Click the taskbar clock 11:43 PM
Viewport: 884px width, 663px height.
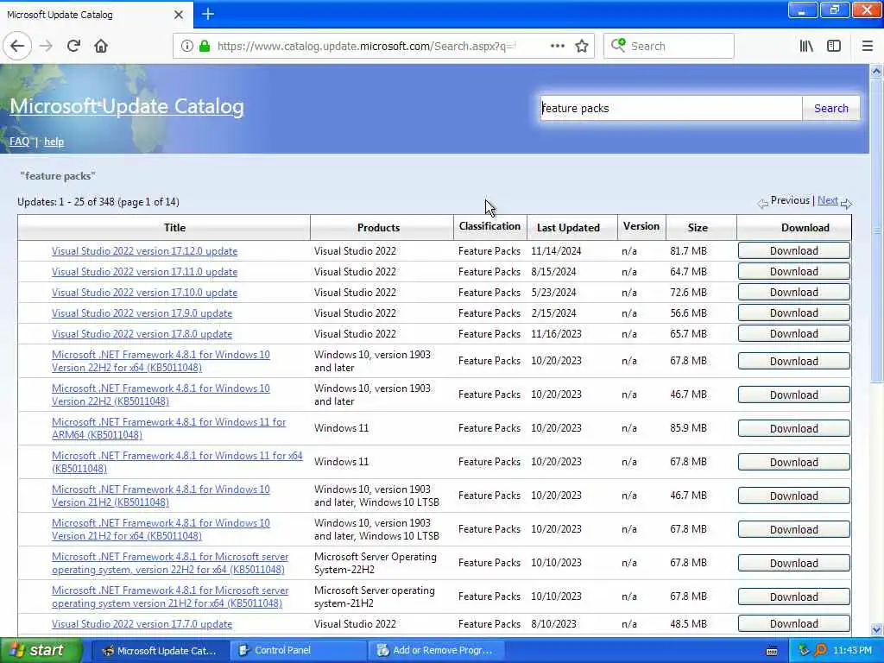(x=852, y=651)
